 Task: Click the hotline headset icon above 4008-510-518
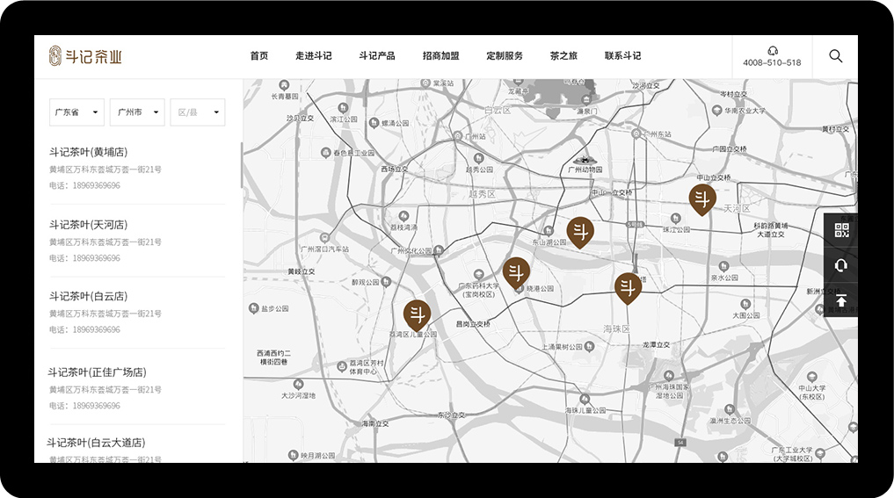[772, 50]
